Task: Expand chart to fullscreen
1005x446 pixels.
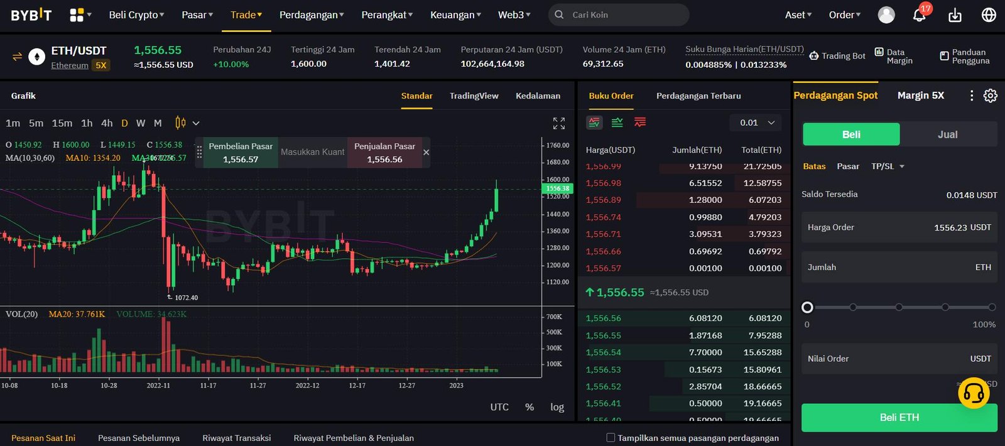Action: click(x=559, y=123)
